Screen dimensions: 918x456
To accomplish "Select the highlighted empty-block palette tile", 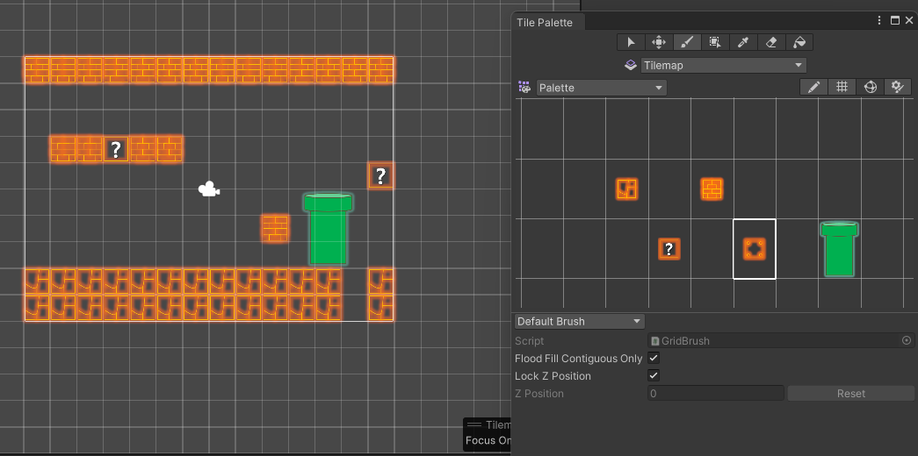I will (755, 249).
